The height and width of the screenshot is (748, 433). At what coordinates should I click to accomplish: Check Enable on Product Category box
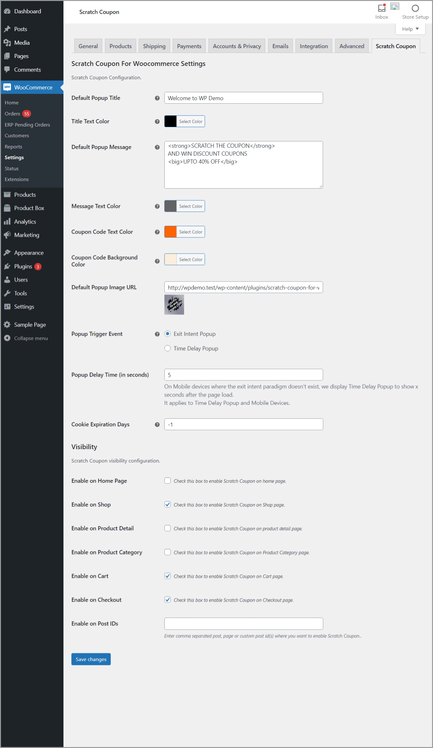(167, 552)
